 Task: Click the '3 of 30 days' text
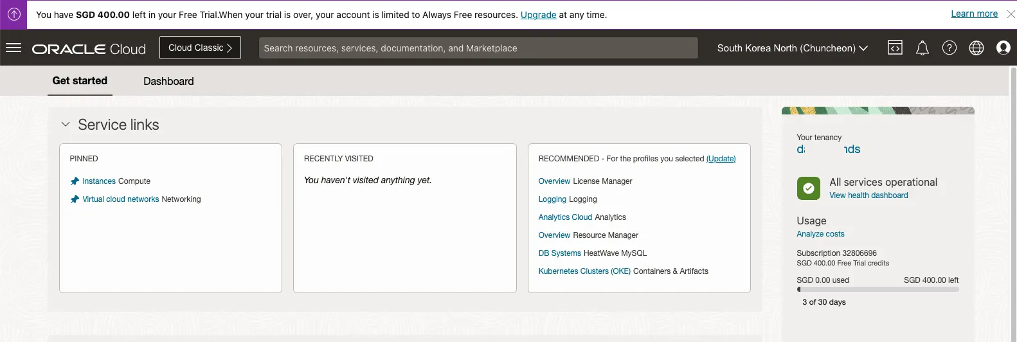824,302
